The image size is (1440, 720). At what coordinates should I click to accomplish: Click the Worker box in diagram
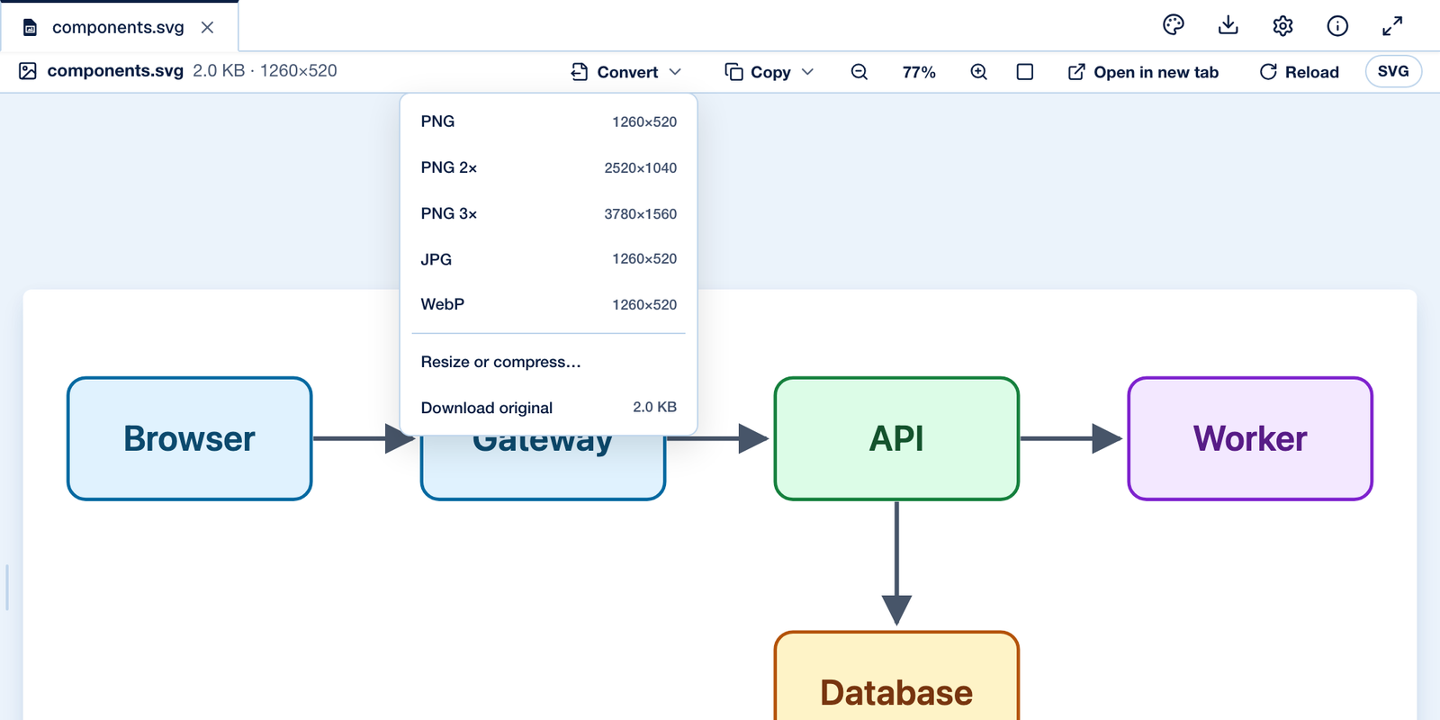click(1250, 438)
